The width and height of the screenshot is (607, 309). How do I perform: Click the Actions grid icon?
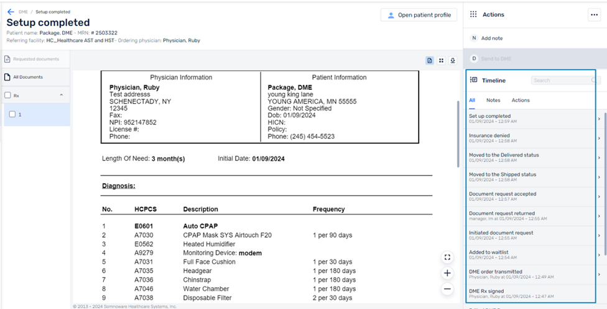pyautogui.click(x=473, y=14)
